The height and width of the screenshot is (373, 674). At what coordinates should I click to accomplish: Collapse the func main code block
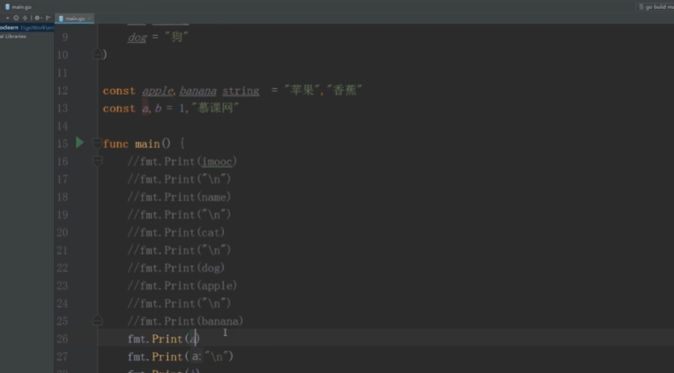(98, 144)
